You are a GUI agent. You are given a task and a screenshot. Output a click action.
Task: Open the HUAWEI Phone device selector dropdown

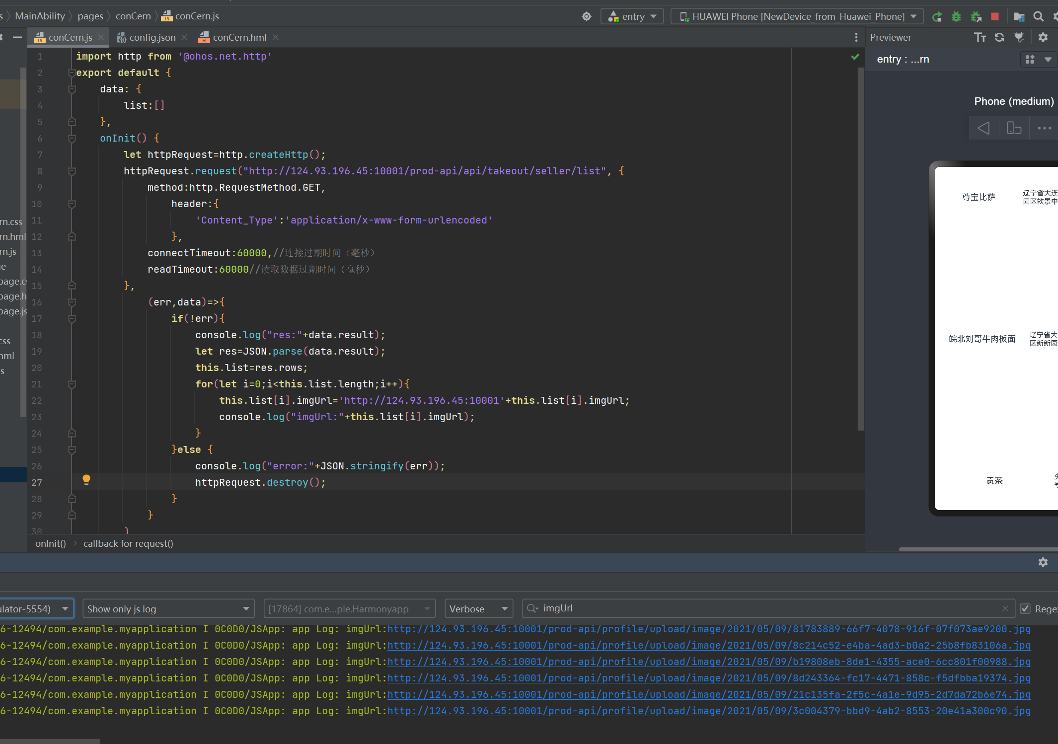(x=797, y=16)
